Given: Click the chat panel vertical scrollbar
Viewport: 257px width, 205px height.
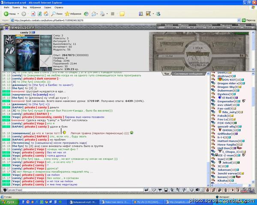Looking at the screenshot, I should (x=208, y=129).
